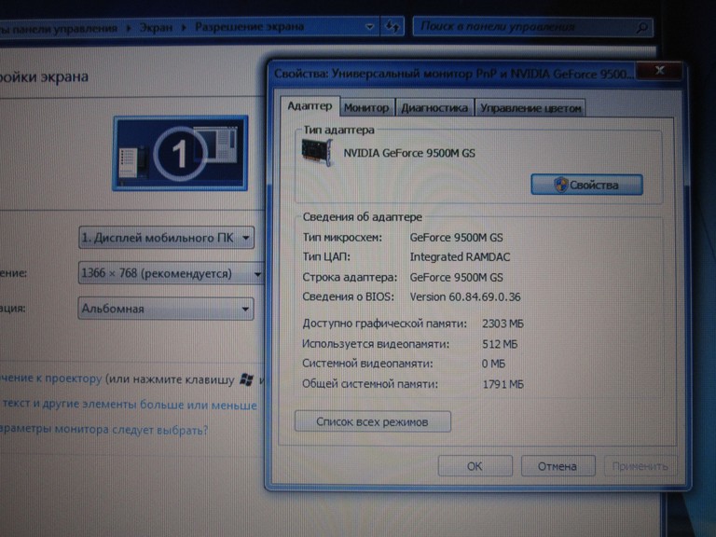Click the 2303 МБ graphics memory value
716x537 pixels.
tap(503, 324)
